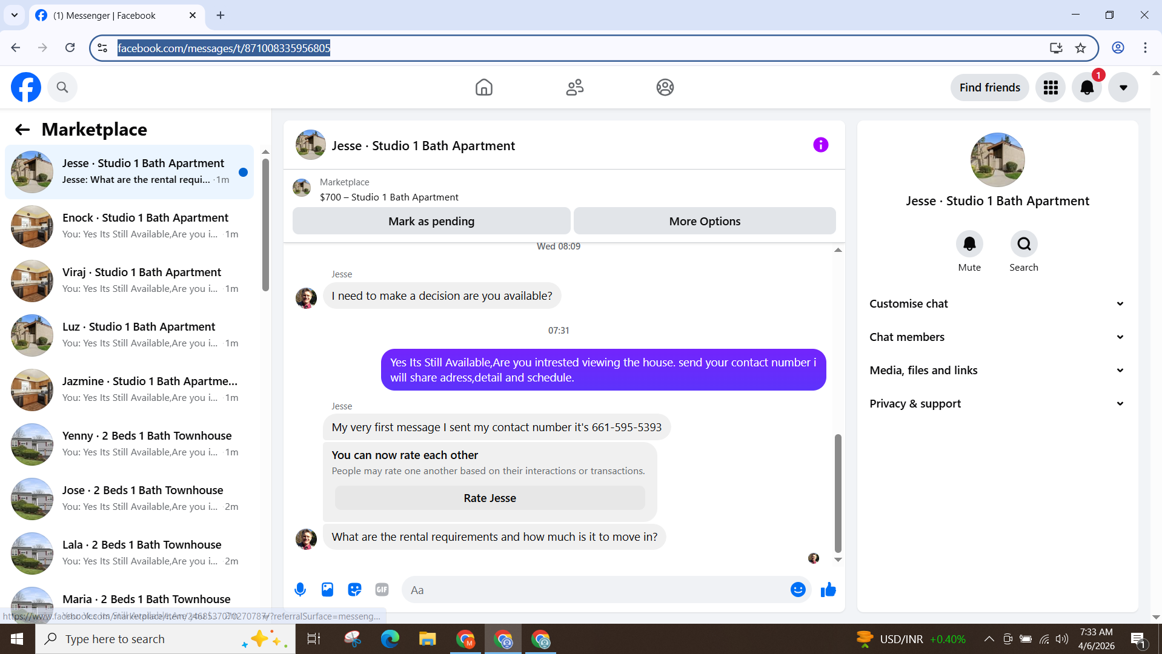The width and height of the screenshot is (1162, 654).
Task: Open Lala 2 Beds 1 Bath Townhouse chat
Action: tap(129, 553)
